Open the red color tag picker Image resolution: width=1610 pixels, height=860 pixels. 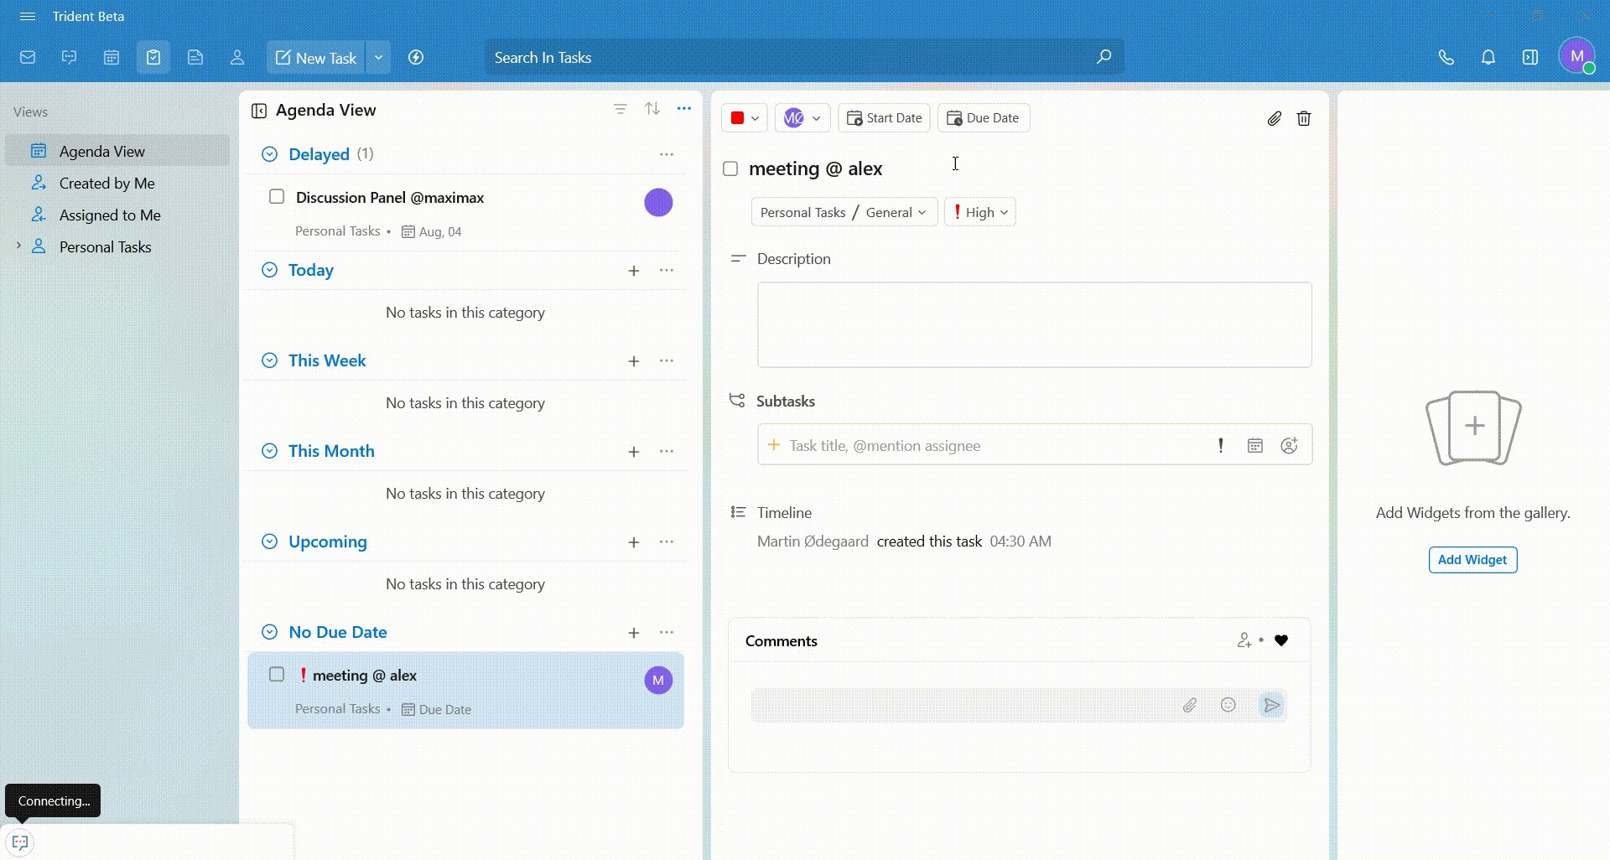coord(744,118)
